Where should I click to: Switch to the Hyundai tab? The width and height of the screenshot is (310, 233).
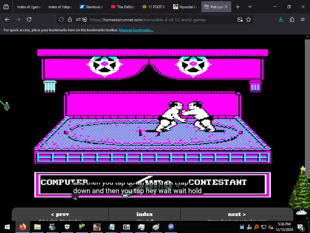[185, 7]
